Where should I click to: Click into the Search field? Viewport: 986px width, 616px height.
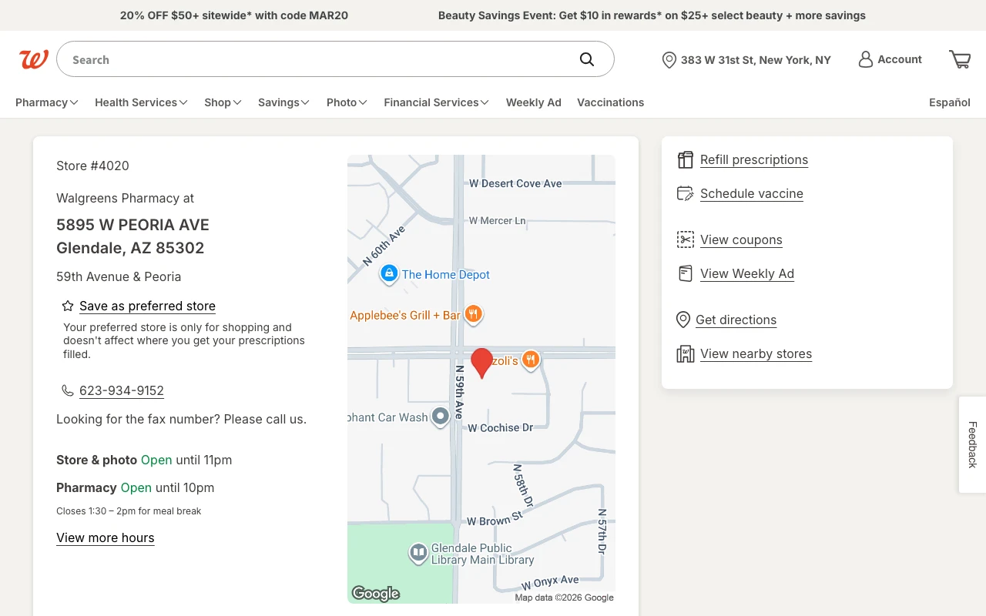click(x=316, y=59)
